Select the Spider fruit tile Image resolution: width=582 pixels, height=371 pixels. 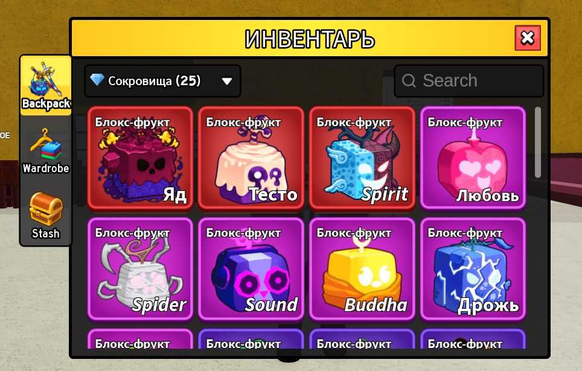click(140, 269)
